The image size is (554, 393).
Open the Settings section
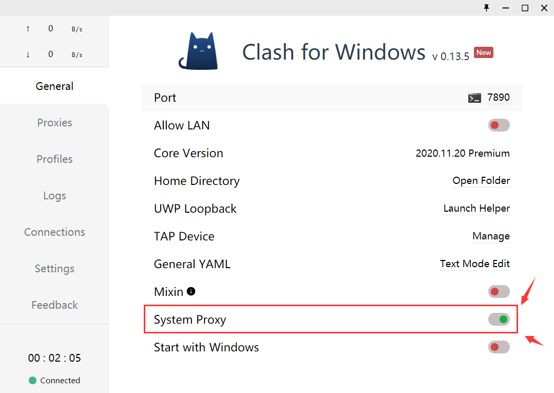tap(54, 268)
